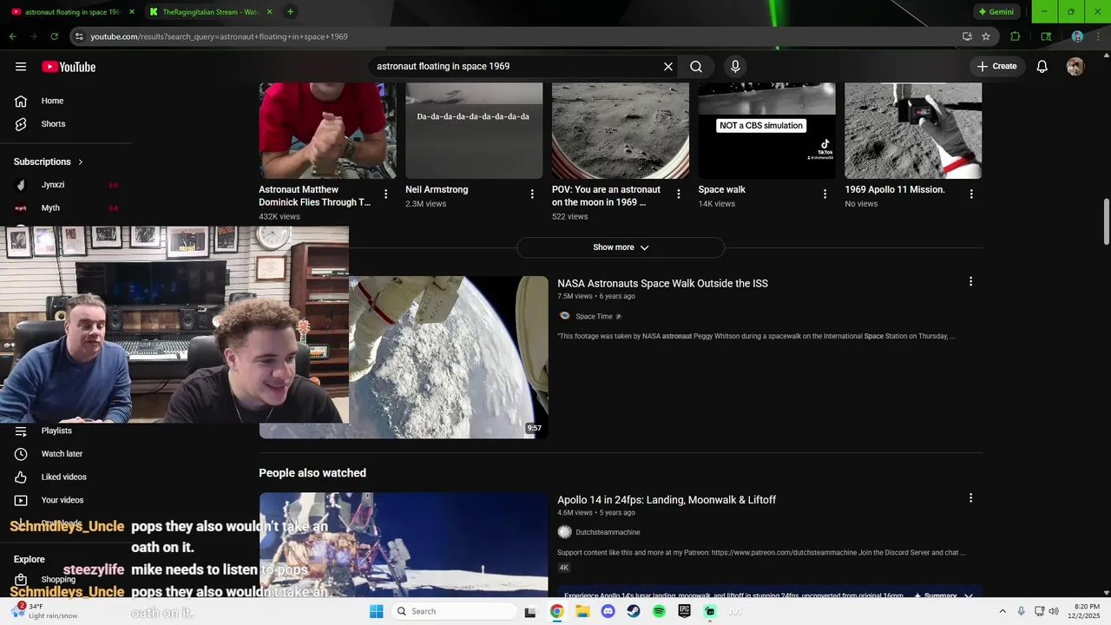Open options for POV astronaut on moon short
Screen dimensions: 1111x625
pos(679,194)
